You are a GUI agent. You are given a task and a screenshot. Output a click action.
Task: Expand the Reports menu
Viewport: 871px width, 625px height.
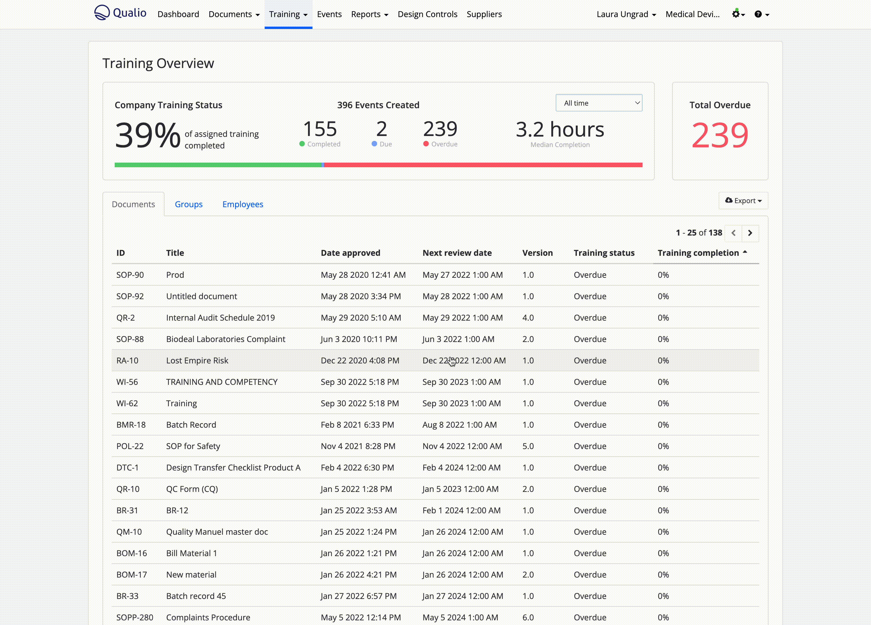(369, 14)
